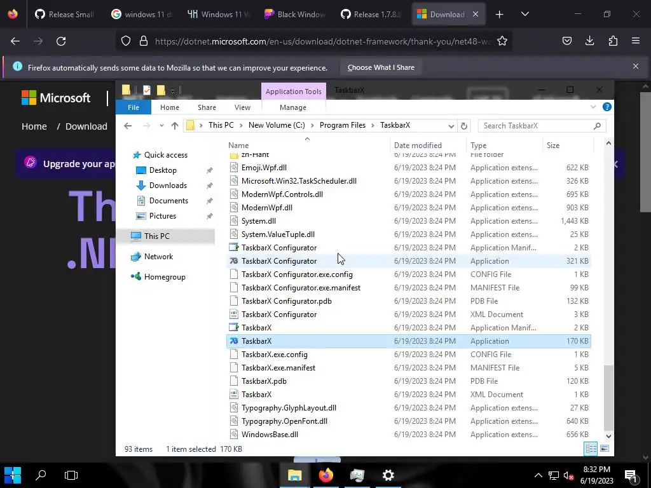Viewport: 651px width, 488px height.
Task: Click the Firefox back arrow button
Action: (15, 41)
